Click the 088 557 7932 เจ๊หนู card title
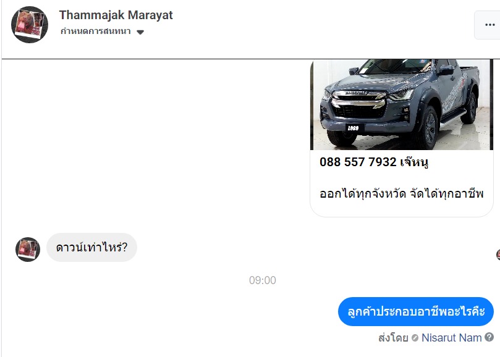This screenshot has width=500, height=357. pos(374,162)
